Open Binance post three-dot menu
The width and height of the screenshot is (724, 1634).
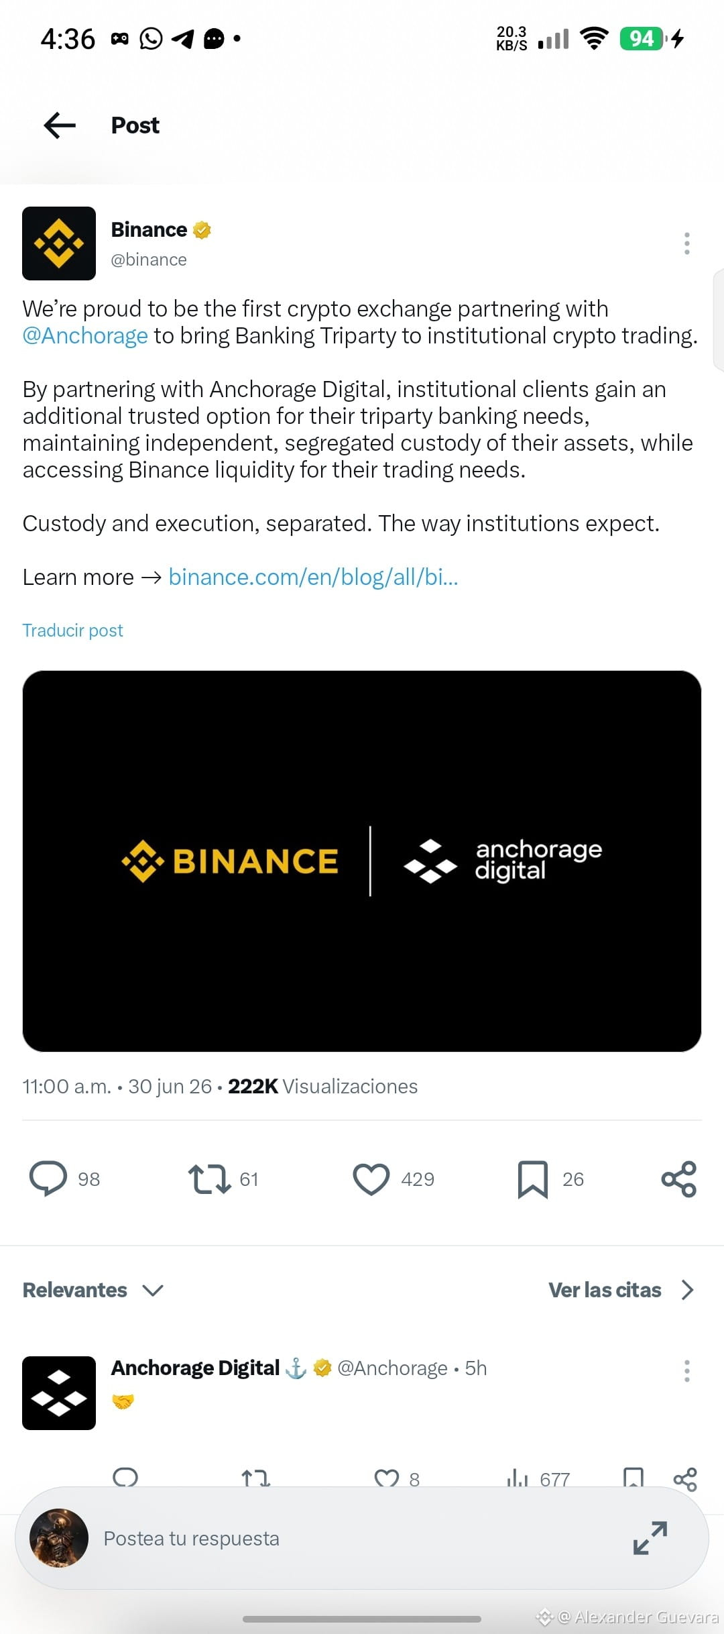(686, 243)
